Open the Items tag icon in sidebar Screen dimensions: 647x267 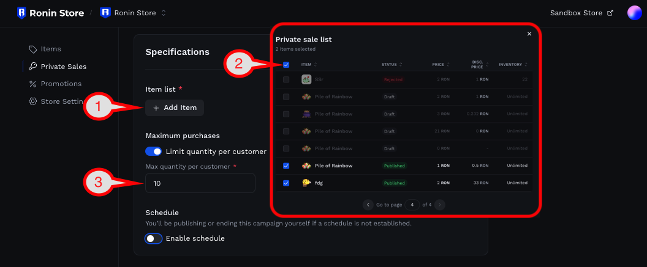(x=32, y=49)
